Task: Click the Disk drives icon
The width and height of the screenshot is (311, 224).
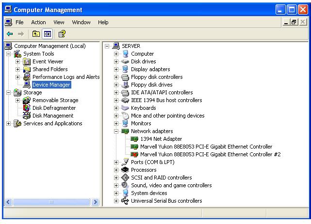Action: (x=125, y=61)
